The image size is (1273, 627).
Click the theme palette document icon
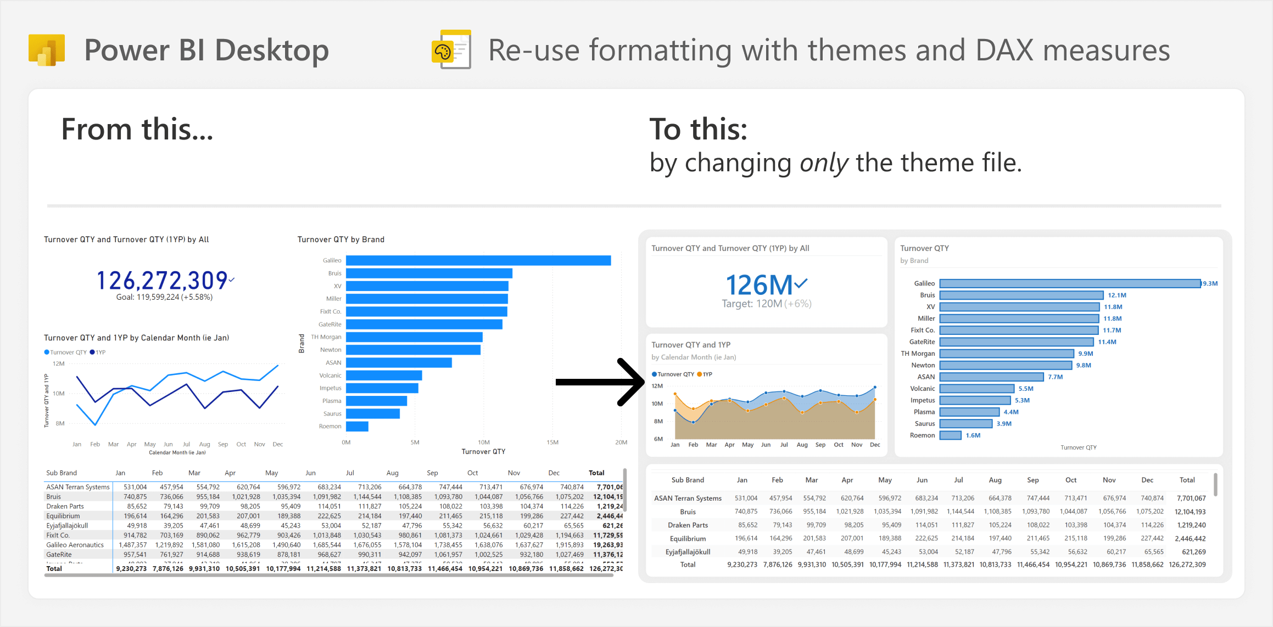[x=451, y=49]
